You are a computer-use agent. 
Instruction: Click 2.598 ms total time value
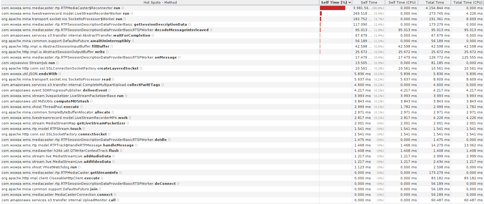coord(442,167)
